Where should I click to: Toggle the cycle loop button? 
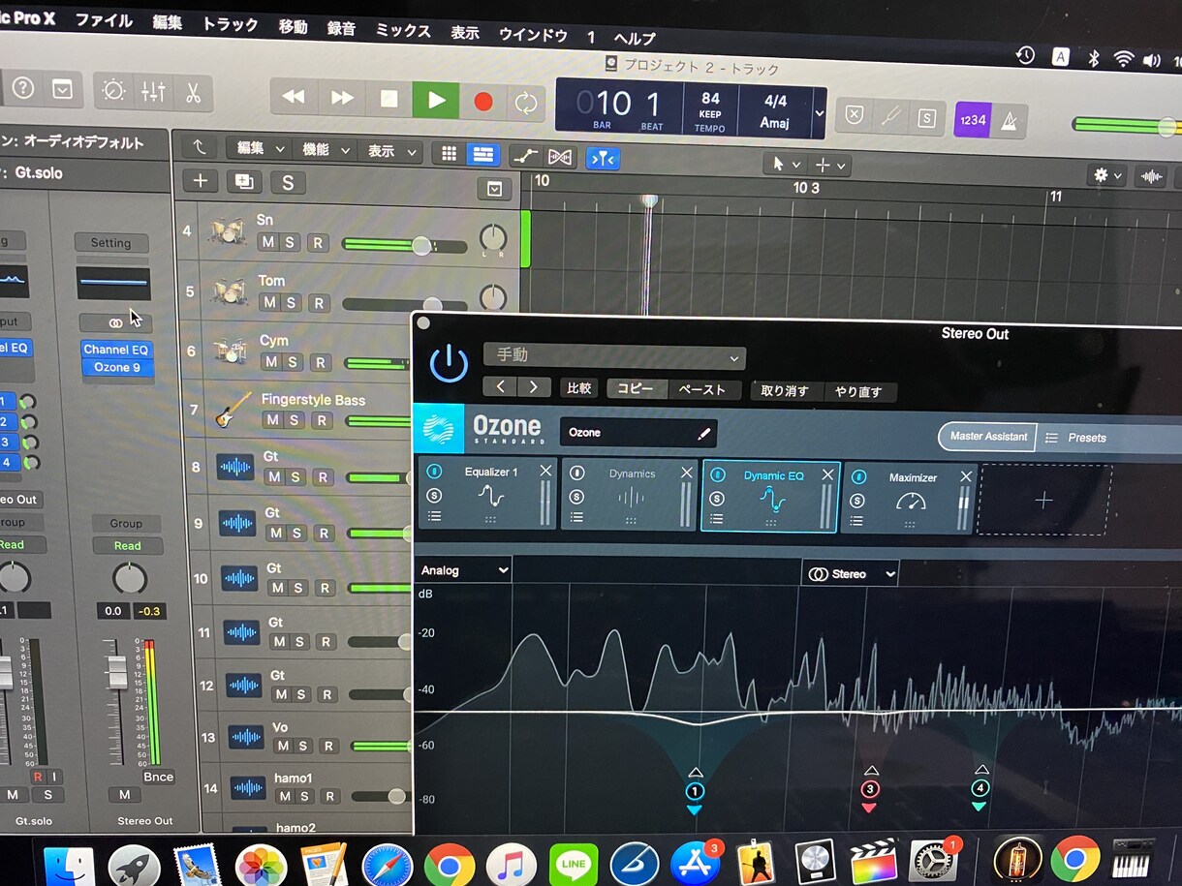(525, 103)
